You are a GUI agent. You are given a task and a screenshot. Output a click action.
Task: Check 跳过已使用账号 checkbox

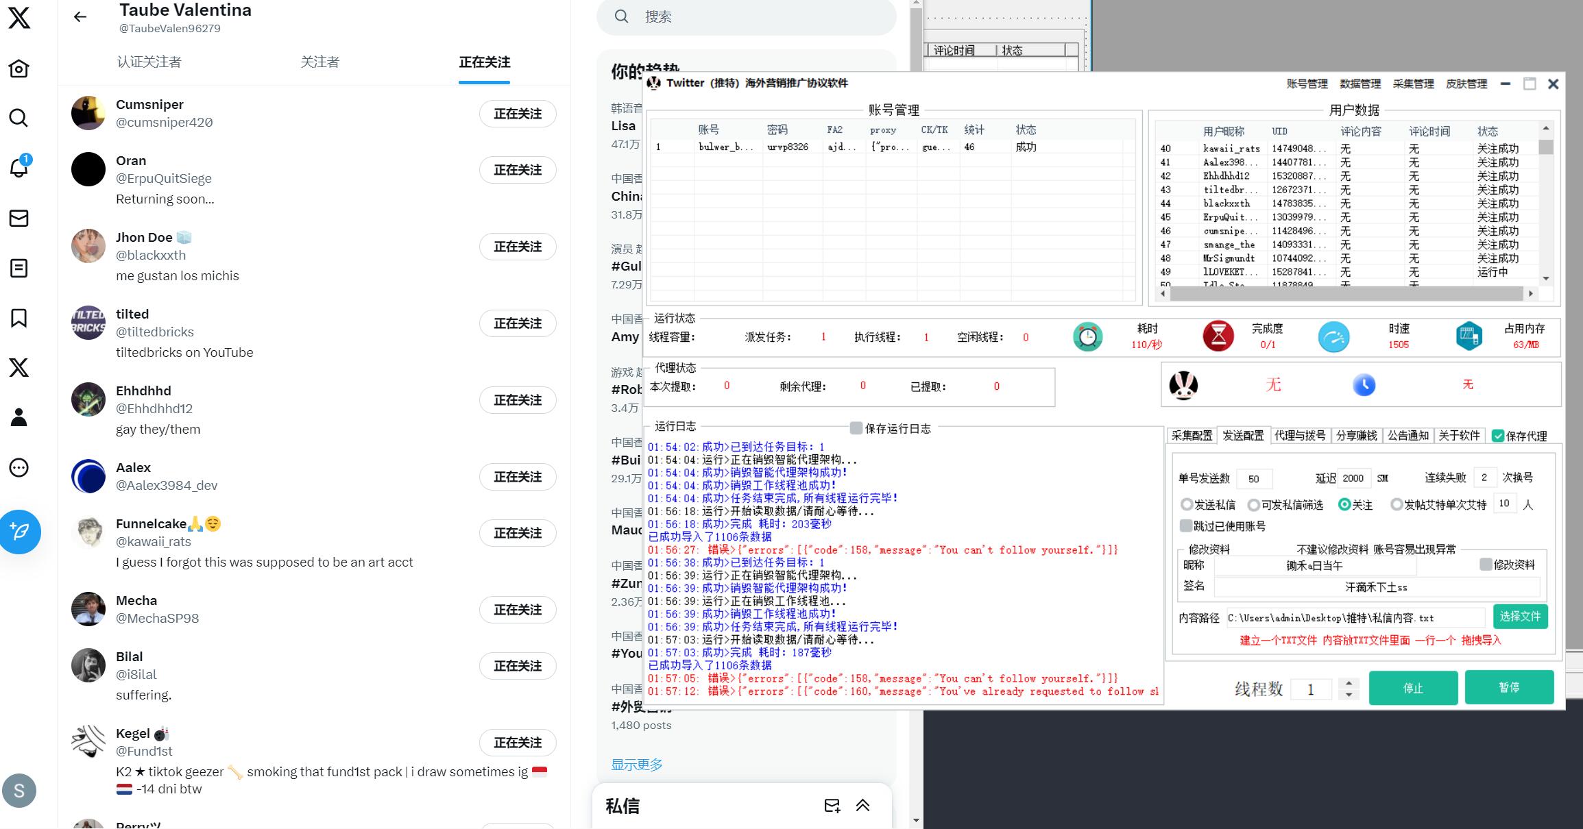point(1185,525)
